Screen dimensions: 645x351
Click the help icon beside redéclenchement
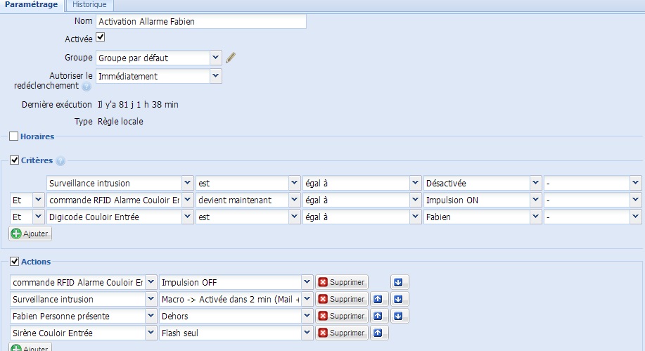[86, 87]
